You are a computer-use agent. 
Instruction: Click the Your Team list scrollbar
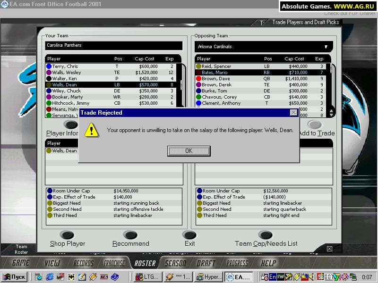[182, 85]
